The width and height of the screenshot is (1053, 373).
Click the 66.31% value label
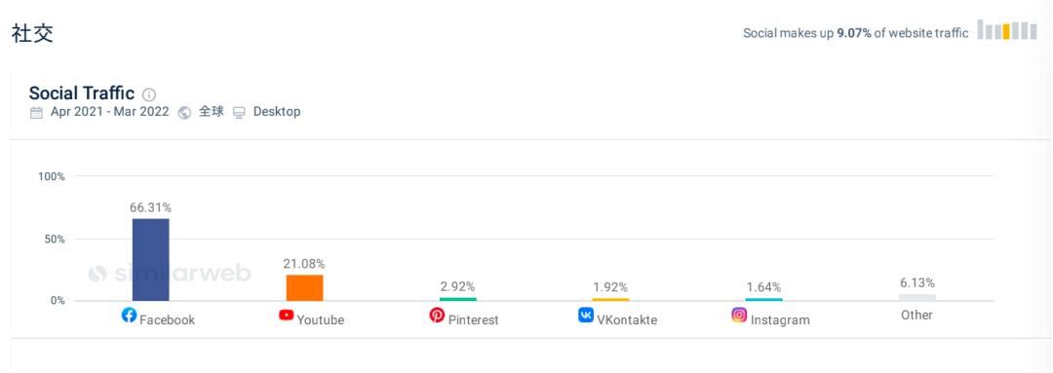point(150,207)
